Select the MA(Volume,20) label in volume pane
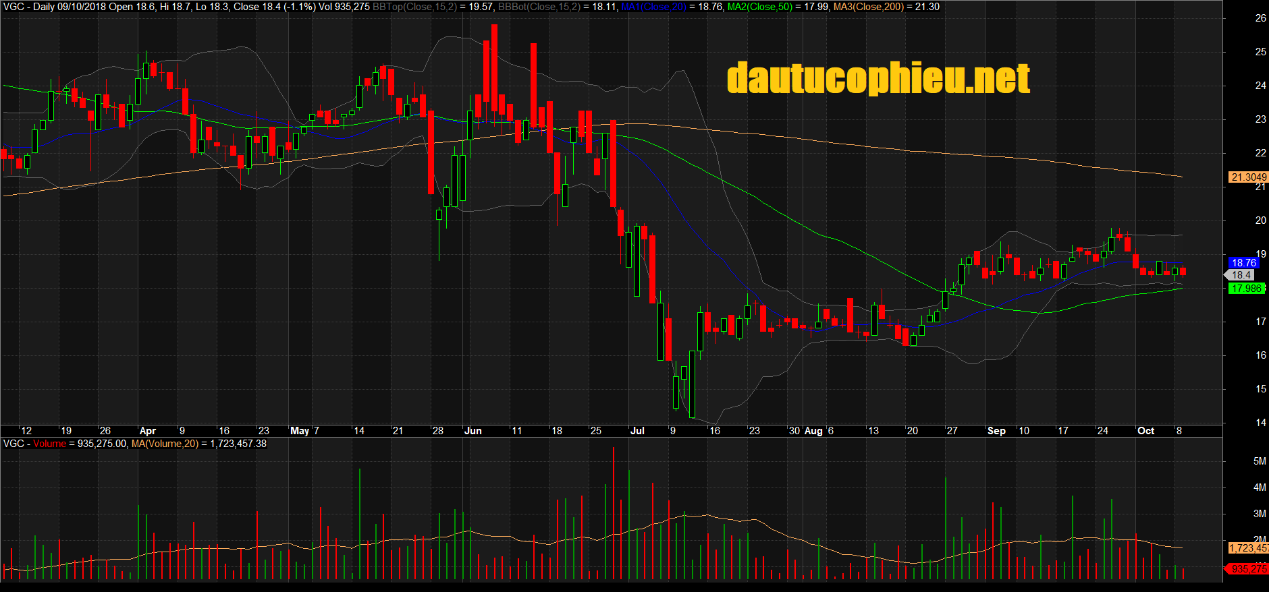Viewport: 1269px width, 592px height. coord(165,444)
